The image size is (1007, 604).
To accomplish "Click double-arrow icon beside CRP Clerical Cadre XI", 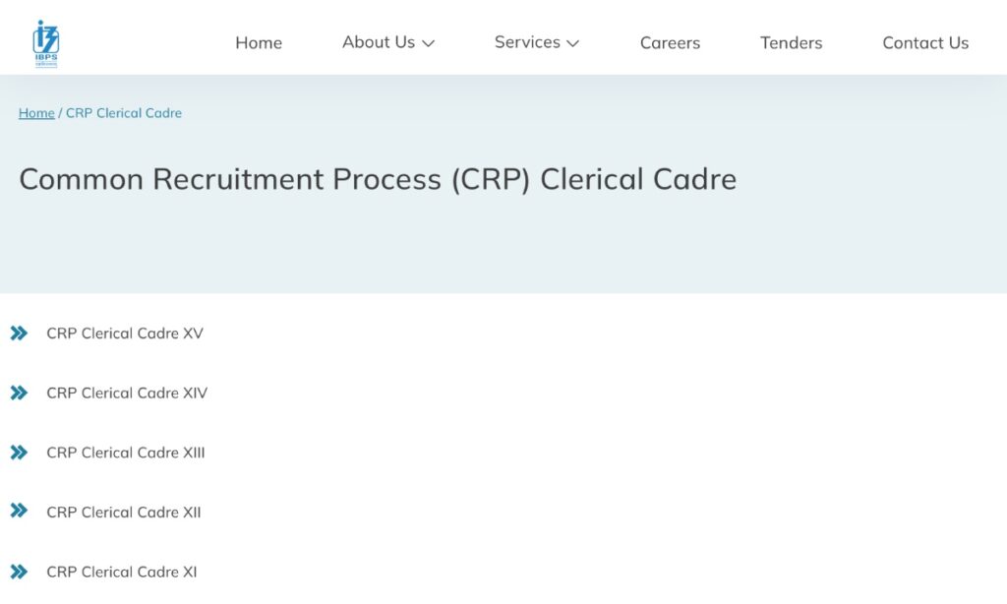I will 19,572.
